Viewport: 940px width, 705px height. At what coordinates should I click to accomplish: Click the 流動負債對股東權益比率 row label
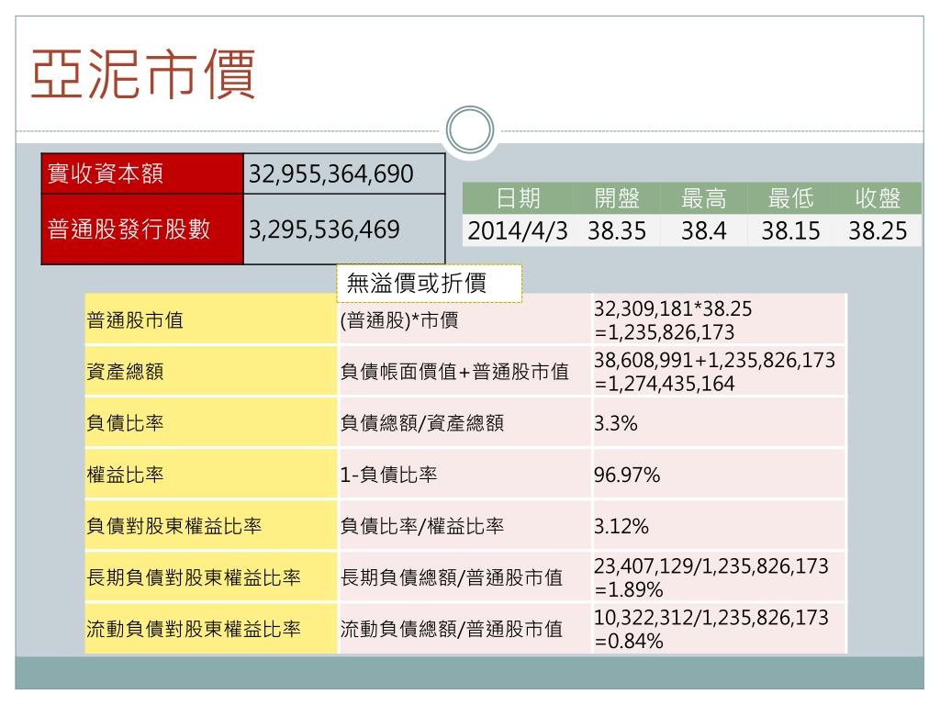(x=211, y=628)
